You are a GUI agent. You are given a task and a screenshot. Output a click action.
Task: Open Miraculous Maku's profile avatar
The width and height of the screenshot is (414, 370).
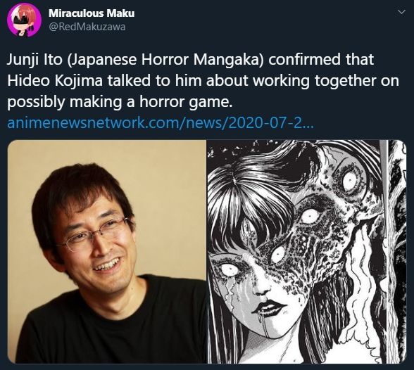coord(24,20)
